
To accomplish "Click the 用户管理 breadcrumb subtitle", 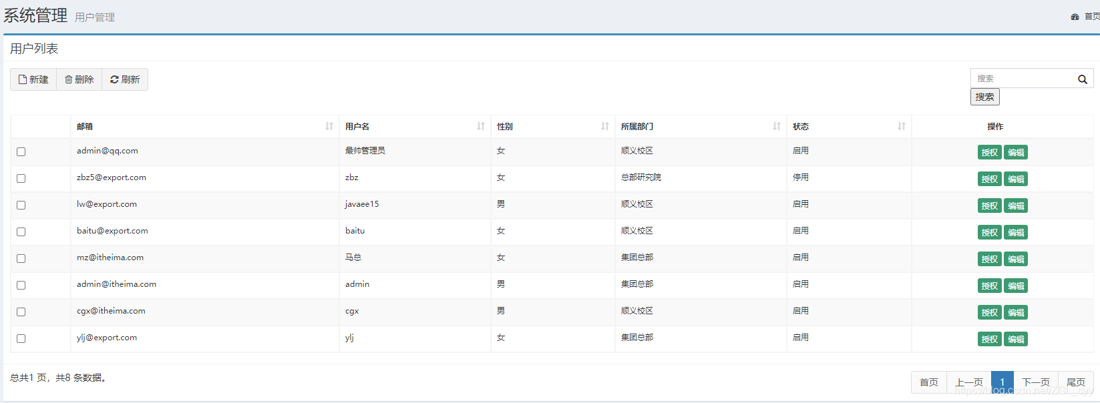I will pos(95,17).
